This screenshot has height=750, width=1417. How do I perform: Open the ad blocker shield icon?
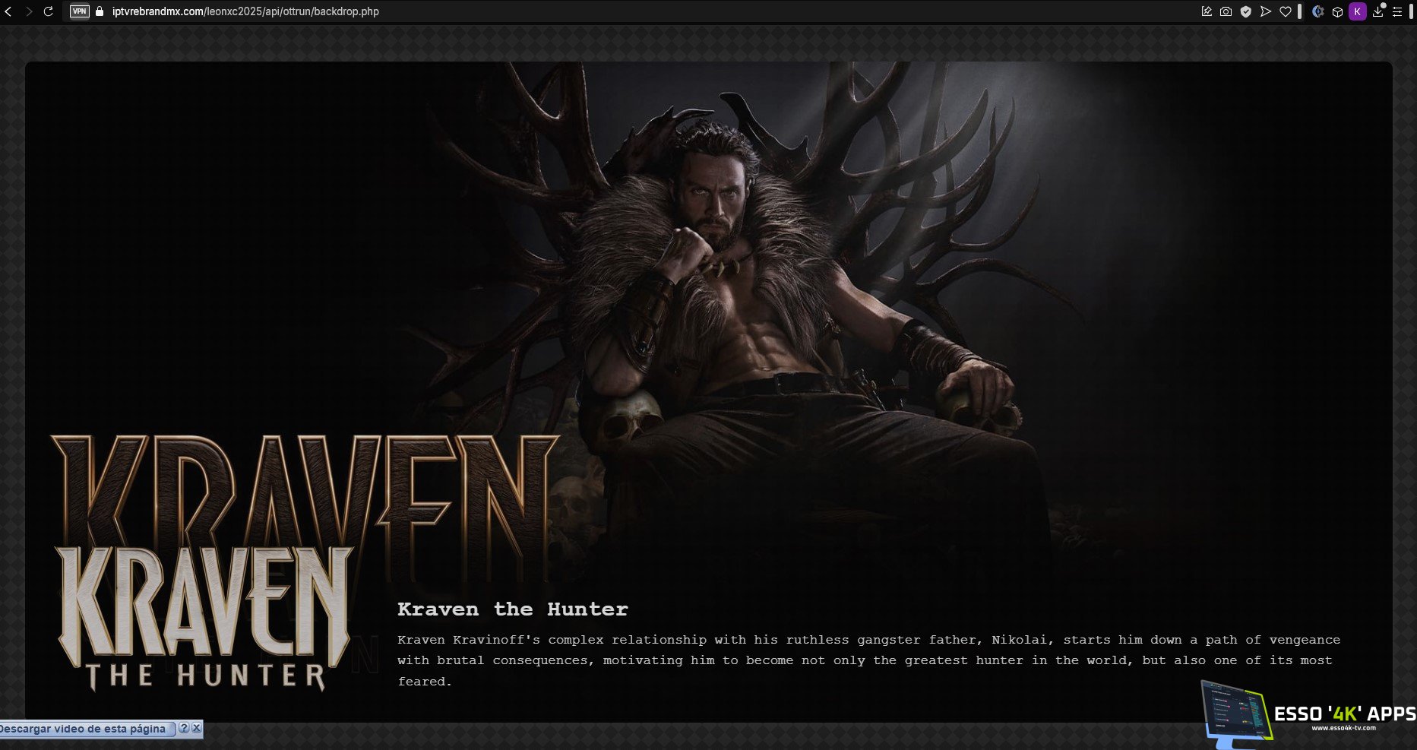click(x=1245, y=11)
